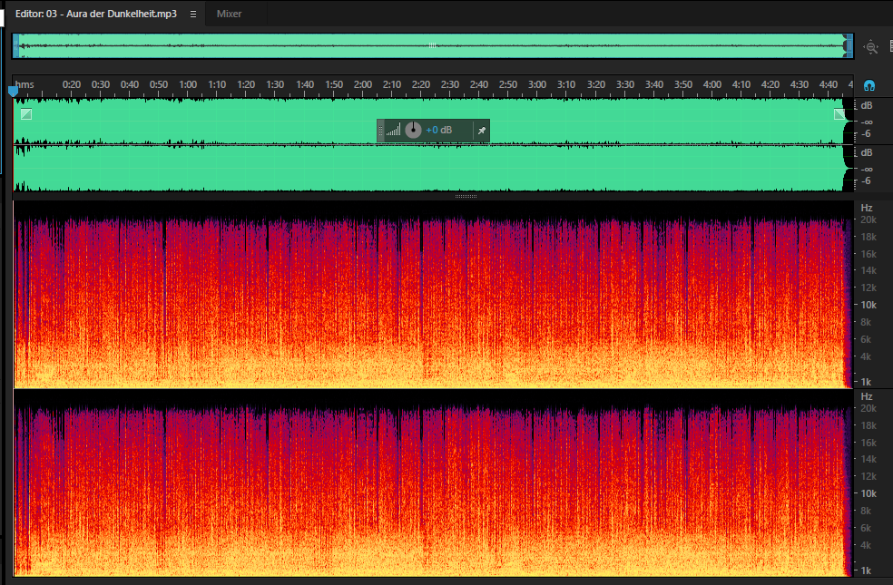
Task: Grab the HUD drag grip
Action: 381,131
